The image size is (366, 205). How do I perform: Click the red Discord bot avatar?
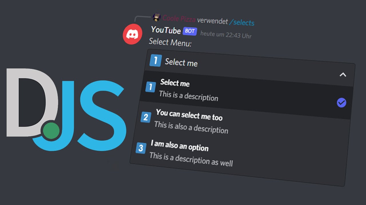tap(132, 34)
